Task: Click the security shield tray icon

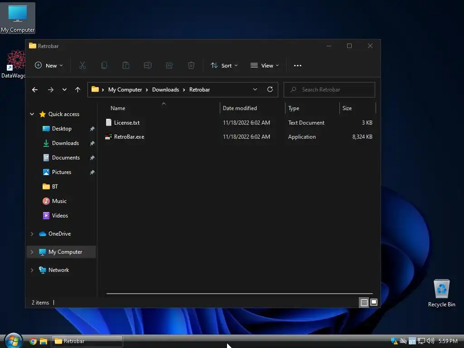Action: [x=394, y=341]
